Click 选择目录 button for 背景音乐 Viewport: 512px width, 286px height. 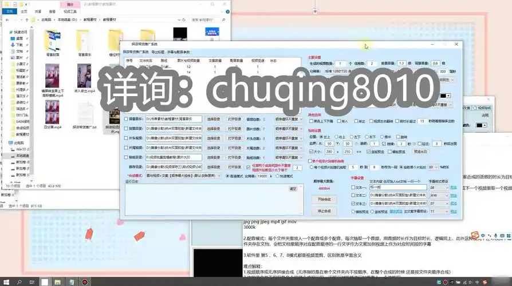[214, 120]
